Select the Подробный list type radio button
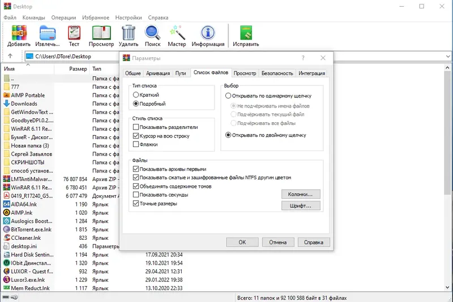 point(136,103)
